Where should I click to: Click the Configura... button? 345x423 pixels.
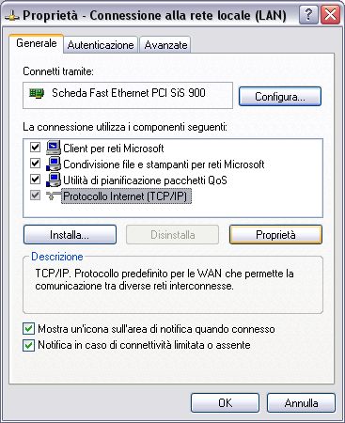[280, 97]
